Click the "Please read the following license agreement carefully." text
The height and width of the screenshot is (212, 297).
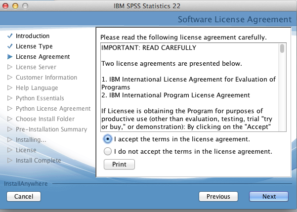point(183,38)
